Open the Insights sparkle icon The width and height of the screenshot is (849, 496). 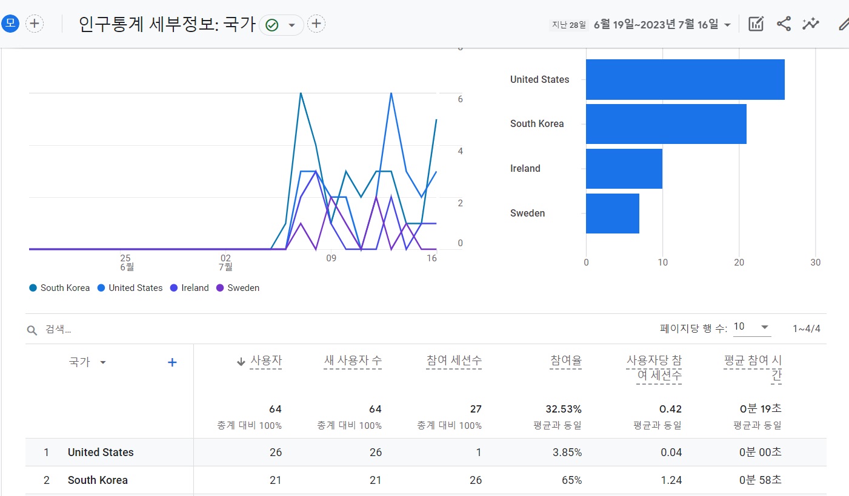[811, 24]
